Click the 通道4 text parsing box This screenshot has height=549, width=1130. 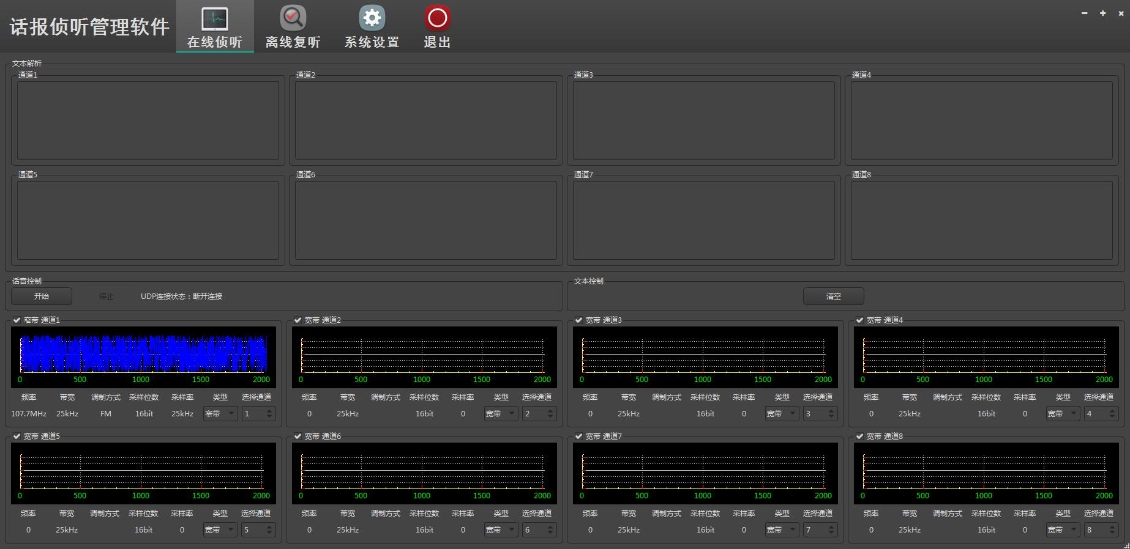[982, 120]
